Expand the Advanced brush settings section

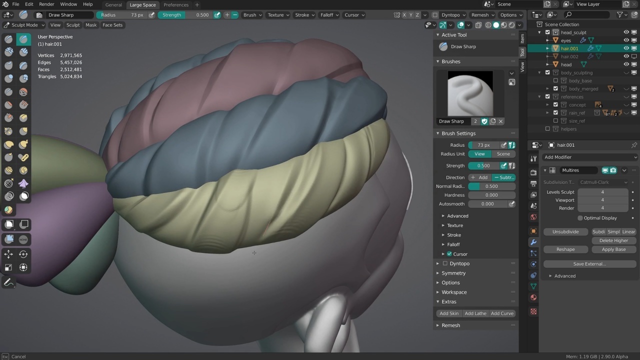[457, 216]
